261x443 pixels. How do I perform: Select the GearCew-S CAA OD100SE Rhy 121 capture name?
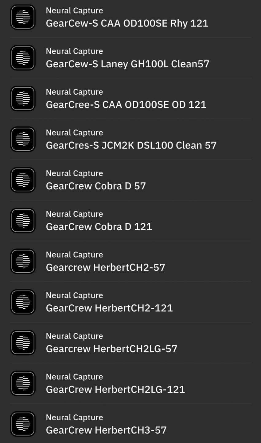pos(127,23)
